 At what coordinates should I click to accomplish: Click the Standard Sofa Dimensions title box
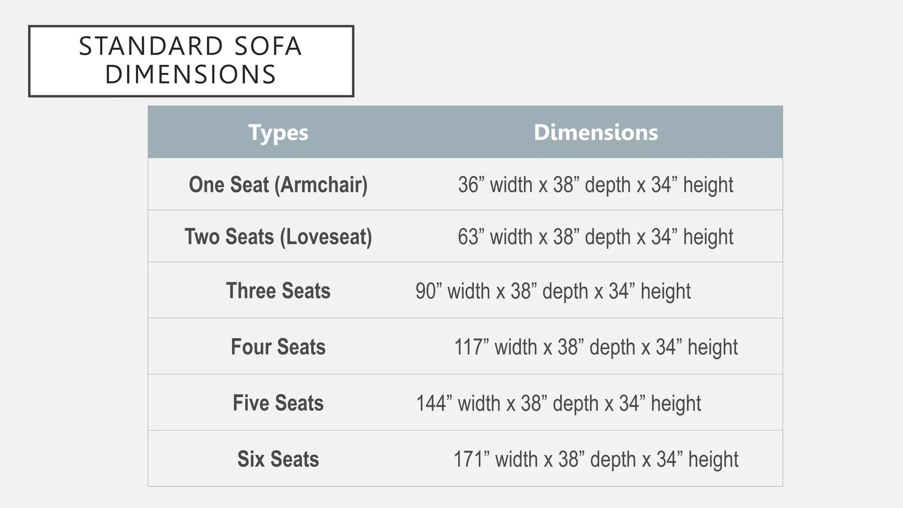(x=191, y=61)
